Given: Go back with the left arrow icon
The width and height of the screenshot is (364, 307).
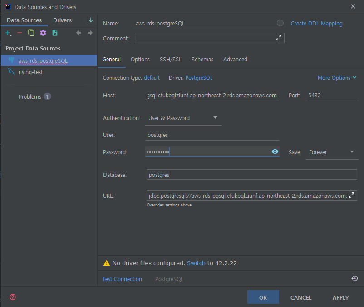Looking at the screenshot, I should pyautogui.click(x=79, y=33).
